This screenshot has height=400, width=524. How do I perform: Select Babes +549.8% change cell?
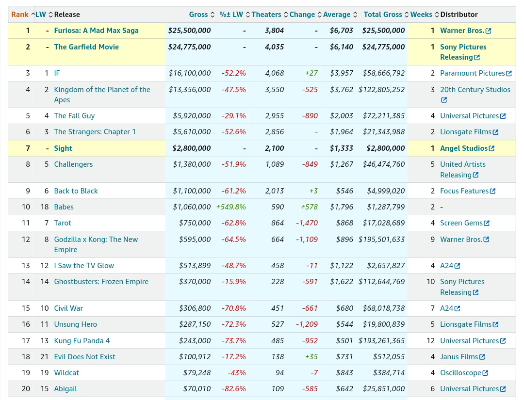(231, 207)
